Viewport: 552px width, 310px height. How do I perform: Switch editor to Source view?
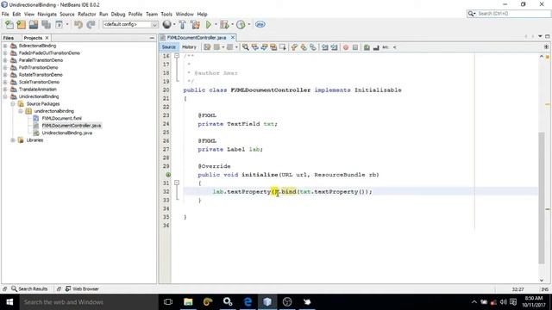coord(169,47)
